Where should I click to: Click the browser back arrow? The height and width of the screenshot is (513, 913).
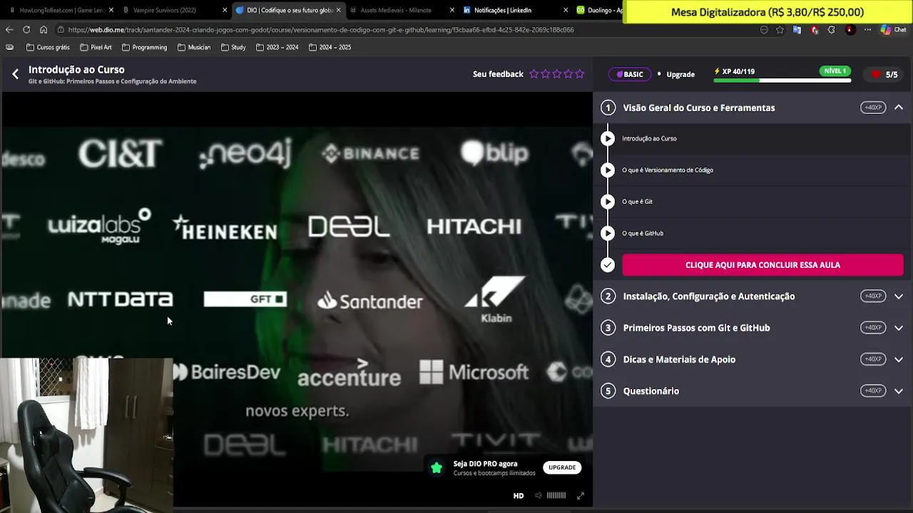tap(9, 30)
